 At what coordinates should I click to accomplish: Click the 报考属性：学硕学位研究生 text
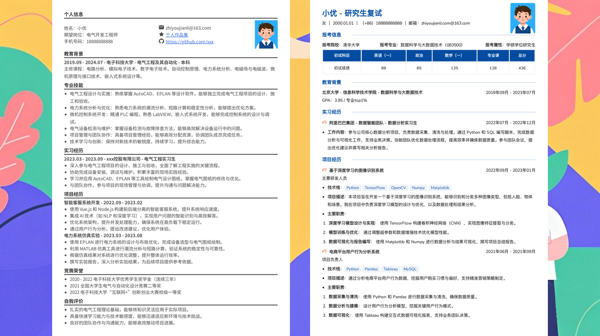[510, 45]
